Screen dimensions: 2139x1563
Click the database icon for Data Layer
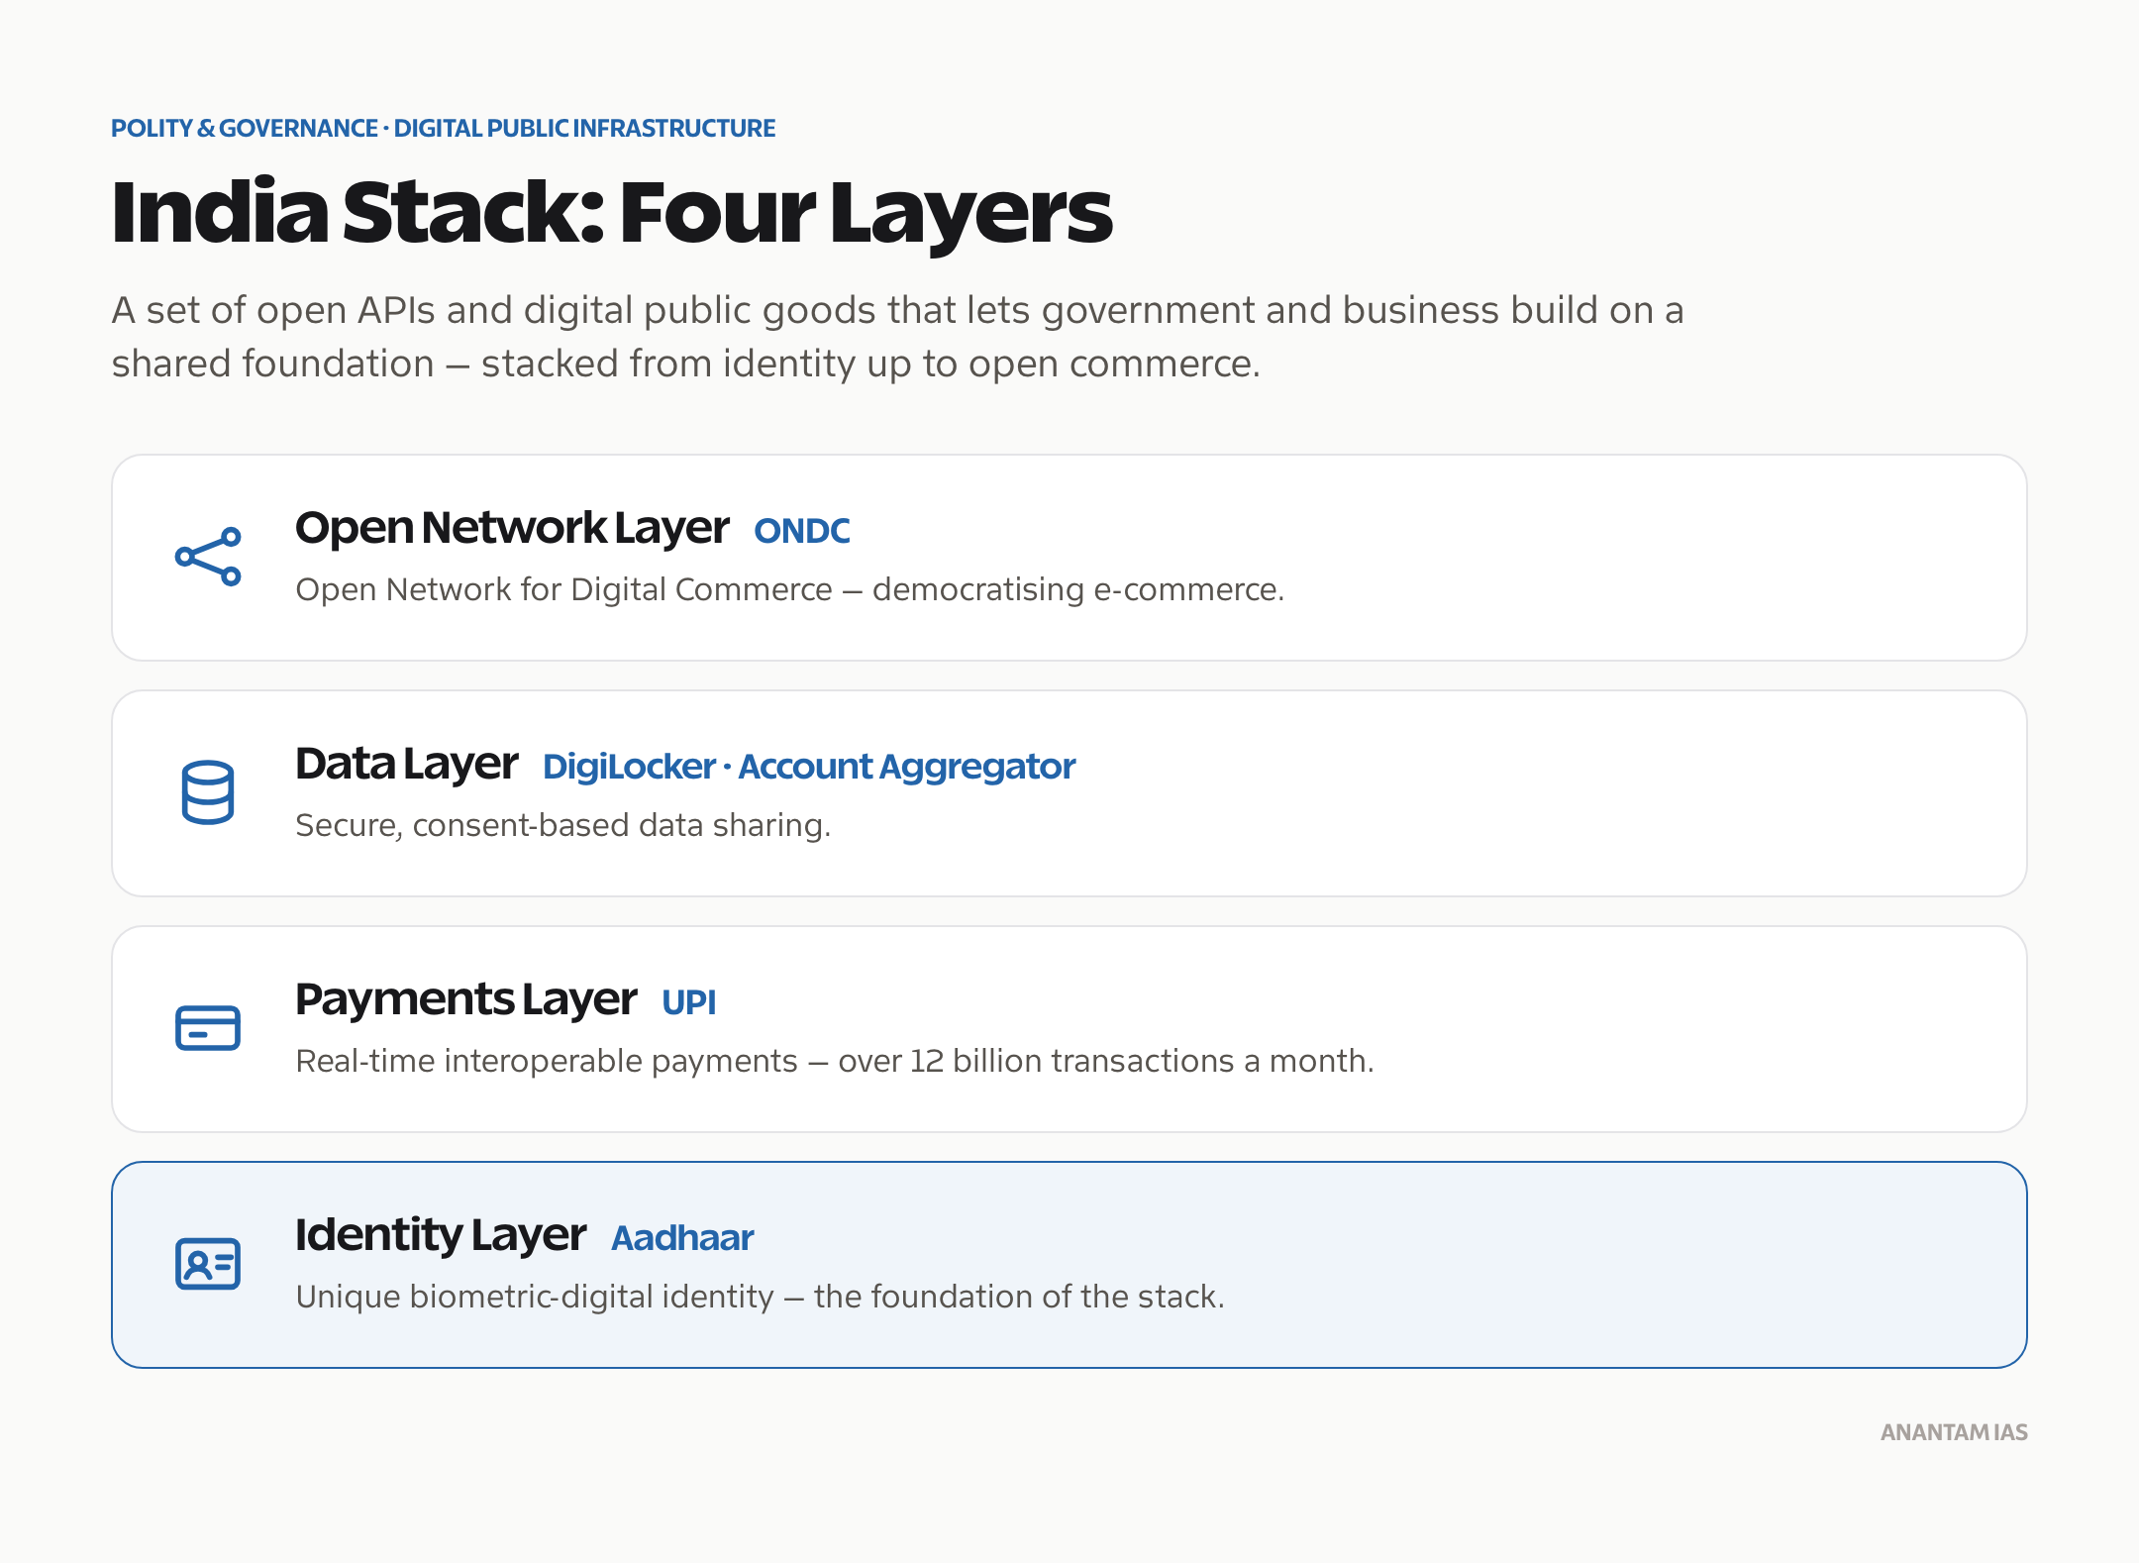(208, 792)
